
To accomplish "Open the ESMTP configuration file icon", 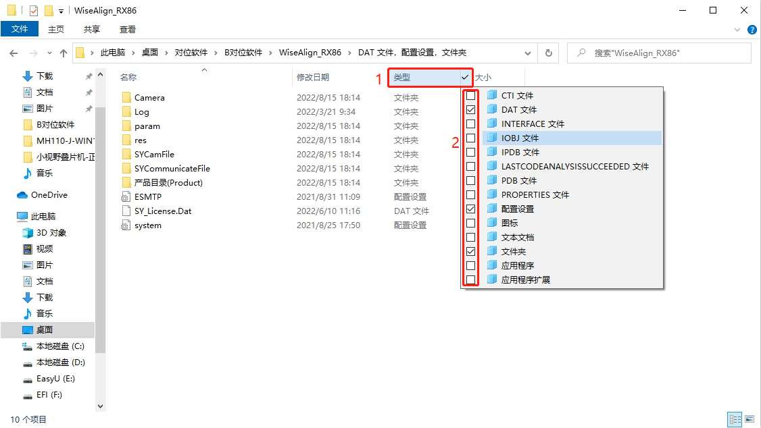I will [125, 197].
